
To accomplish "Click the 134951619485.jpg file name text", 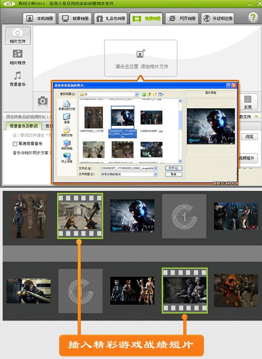I will tap(151, 131).
